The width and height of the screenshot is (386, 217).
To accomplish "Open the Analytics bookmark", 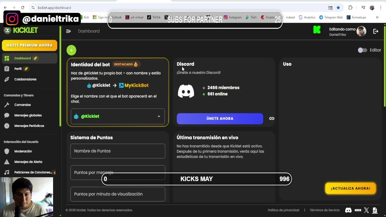I will coord(307,17).
